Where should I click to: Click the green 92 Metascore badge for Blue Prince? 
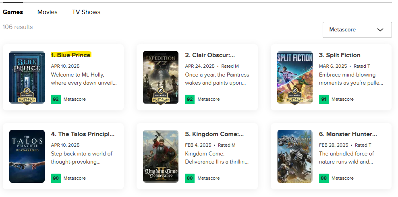[56, 99]
